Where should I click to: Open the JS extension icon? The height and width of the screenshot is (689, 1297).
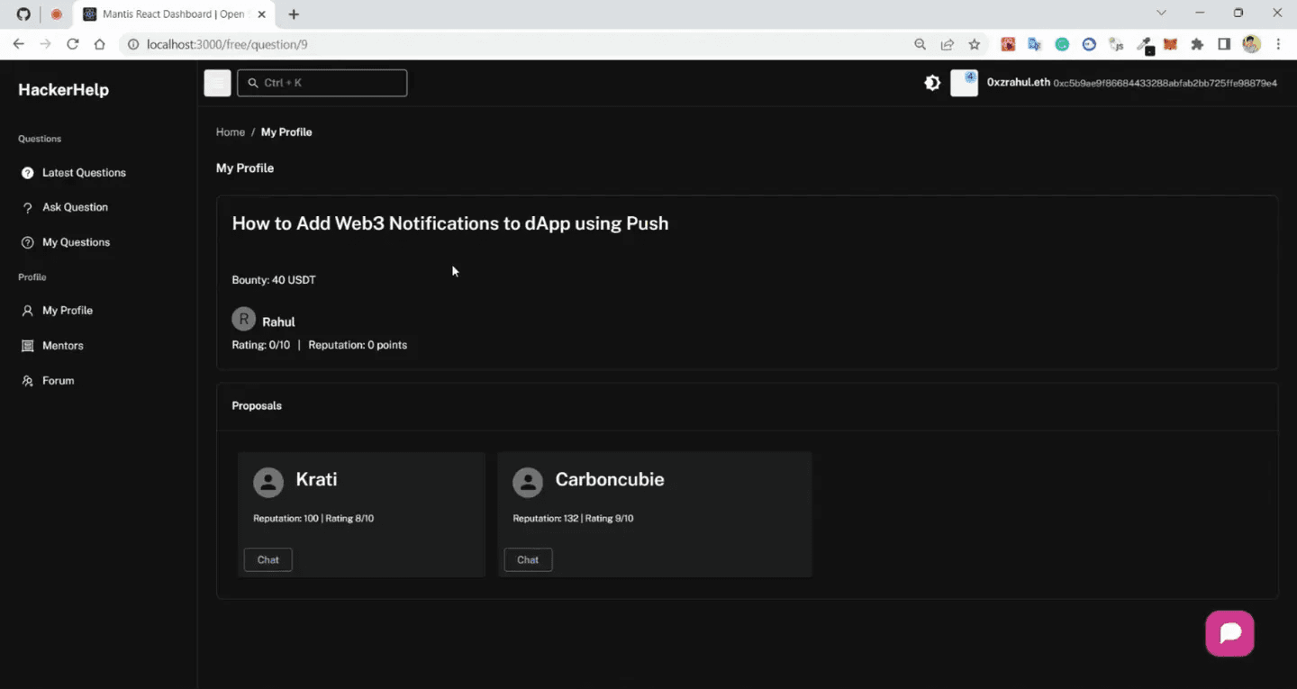tap(1116, 44)
